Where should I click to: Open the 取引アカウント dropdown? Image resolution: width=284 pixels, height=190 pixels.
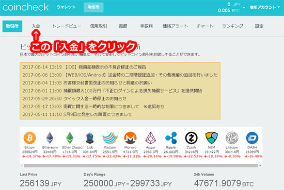tap(265, 7)
